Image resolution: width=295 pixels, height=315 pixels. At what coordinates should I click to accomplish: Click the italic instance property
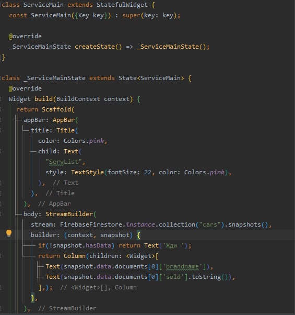coord(140,224)
